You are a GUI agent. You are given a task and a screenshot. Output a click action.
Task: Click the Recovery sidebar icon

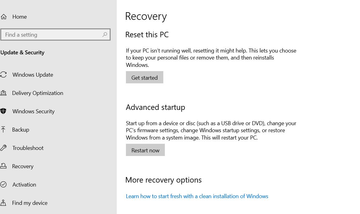pos(3,166)
